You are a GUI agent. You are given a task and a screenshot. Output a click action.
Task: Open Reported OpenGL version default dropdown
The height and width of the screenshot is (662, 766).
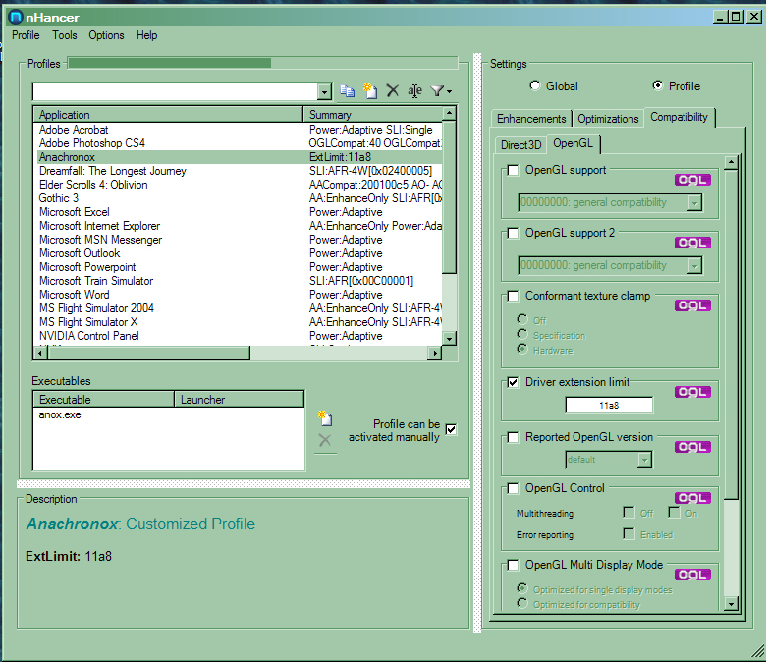[x=644, y=460]
